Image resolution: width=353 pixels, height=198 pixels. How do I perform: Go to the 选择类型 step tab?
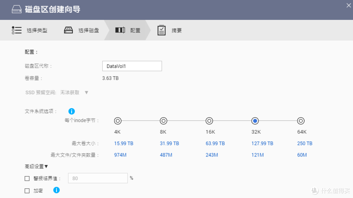pyautogui.click(x=37, y=31)
